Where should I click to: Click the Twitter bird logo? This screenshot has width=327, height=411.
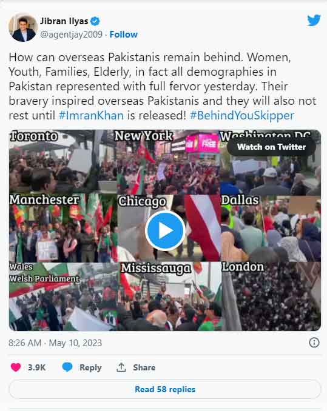coord(314,21)
